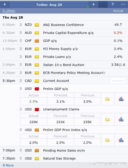Expand the Current Account event row
This screenshot has width=128, height=168.
64,81
